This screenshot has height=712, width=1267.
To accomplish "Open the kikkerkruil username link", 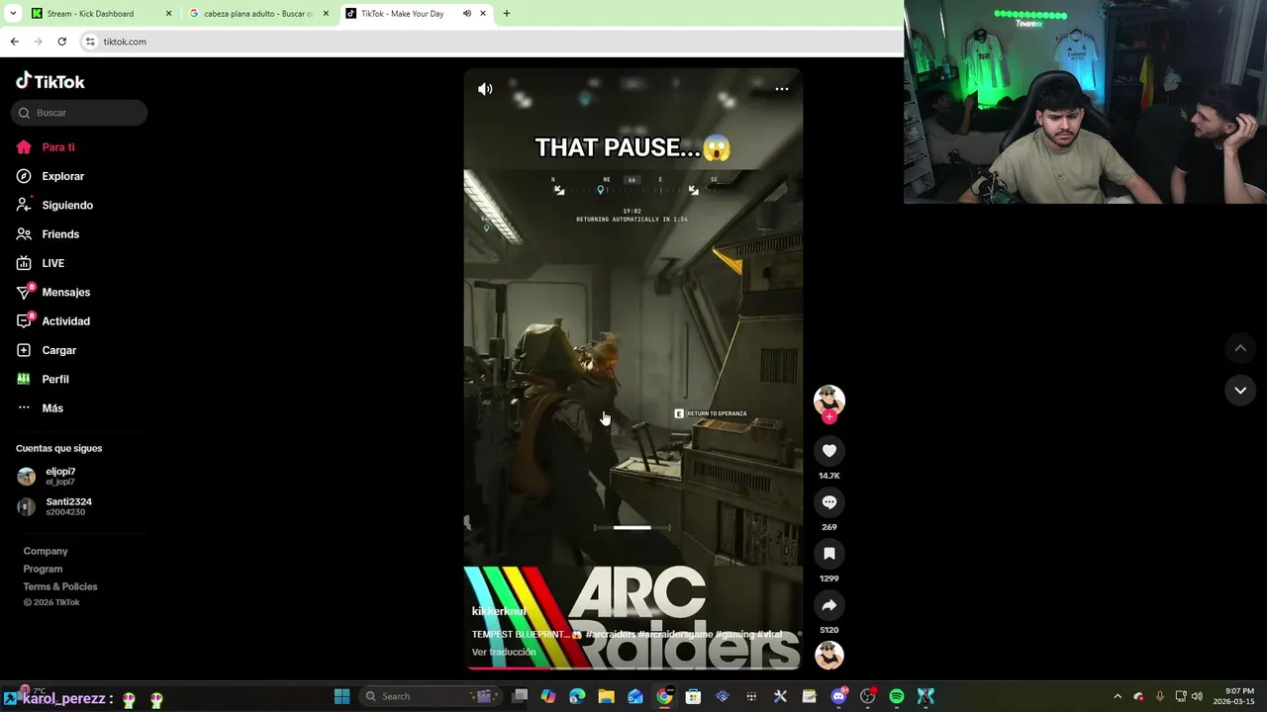I will [x=499, y=612].
